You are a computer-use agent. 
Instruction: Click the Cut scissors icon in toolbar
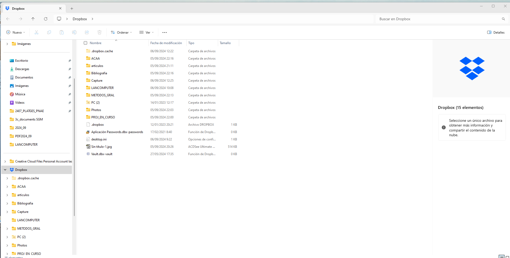(x=36, y=32)
